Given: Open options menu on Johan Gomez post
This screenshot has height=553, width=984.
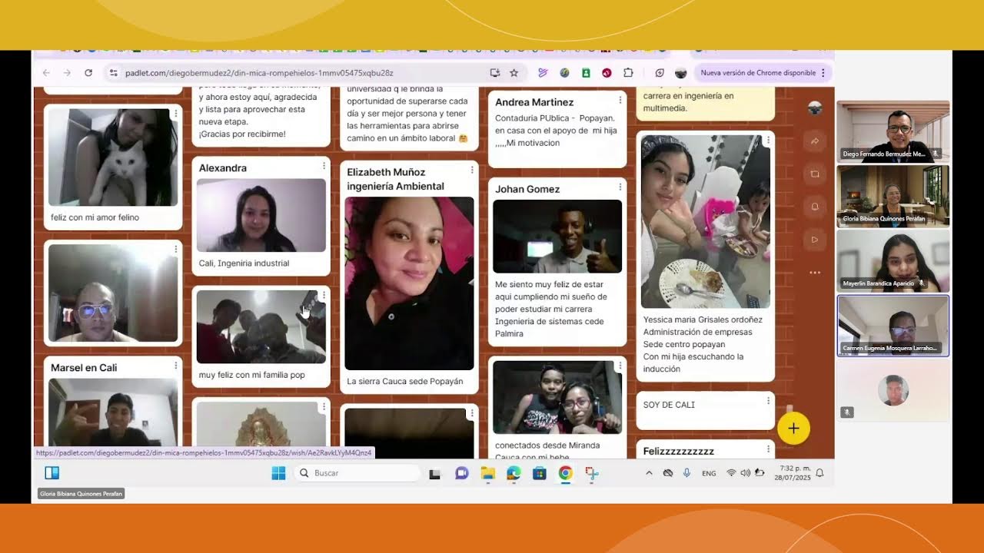Looking at the screenshot, I should click(x=620, y=187).
